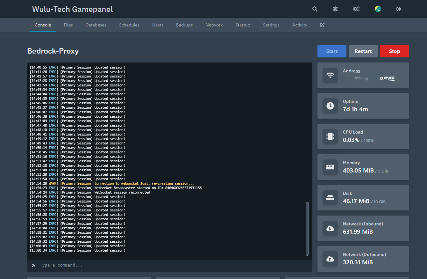Click the 14:54:25 Updated session log line

[77, 197]
